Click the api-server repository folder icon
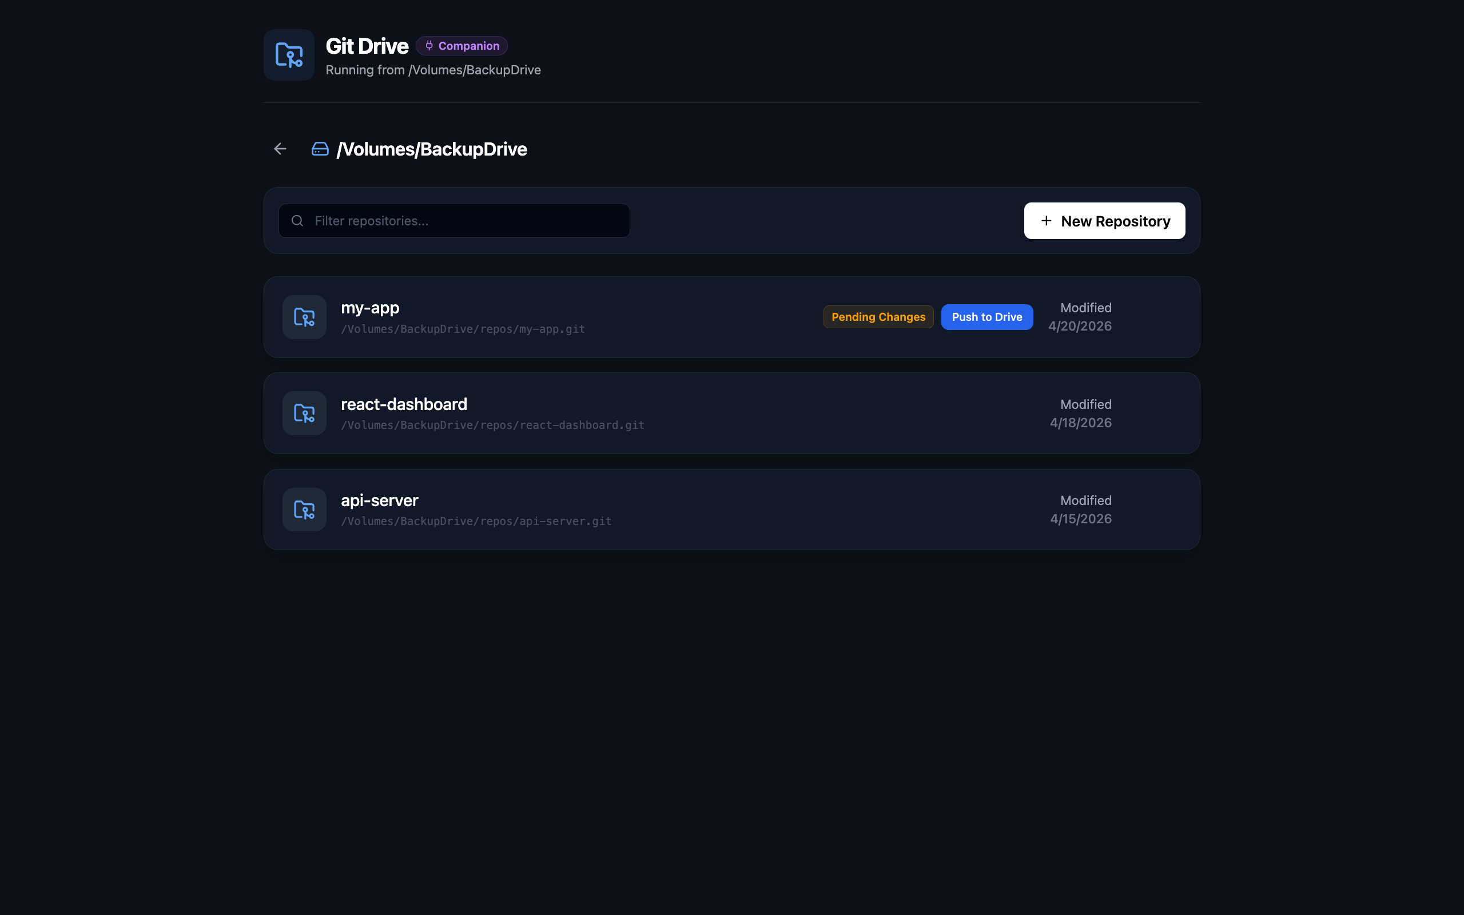 coord(304,510)
